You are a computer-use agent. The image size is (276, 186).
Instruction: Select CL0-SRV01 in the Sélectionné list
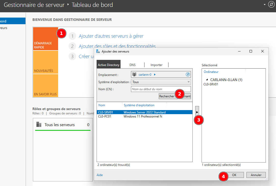pyautogui.click(x=211, y=84)
